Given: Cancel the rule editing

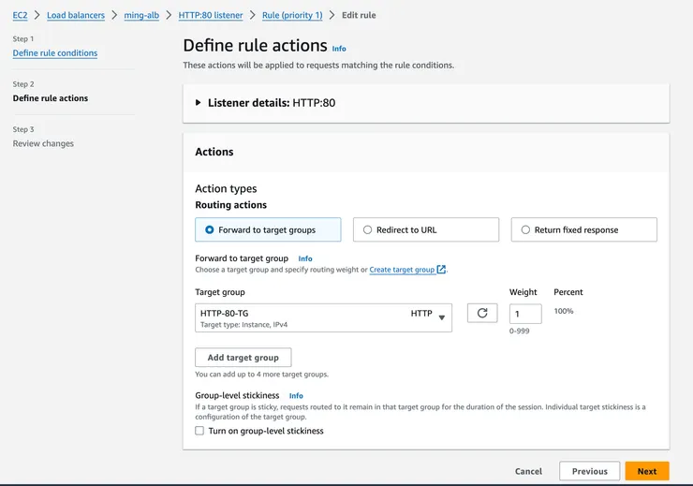Looking at the screenshot, I should point(528,471).
